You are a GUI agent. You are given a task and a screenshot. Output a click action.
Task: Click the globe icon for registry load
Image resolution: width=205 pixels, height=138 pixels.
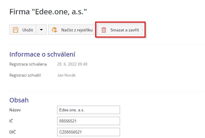click(x=54, y=30)
